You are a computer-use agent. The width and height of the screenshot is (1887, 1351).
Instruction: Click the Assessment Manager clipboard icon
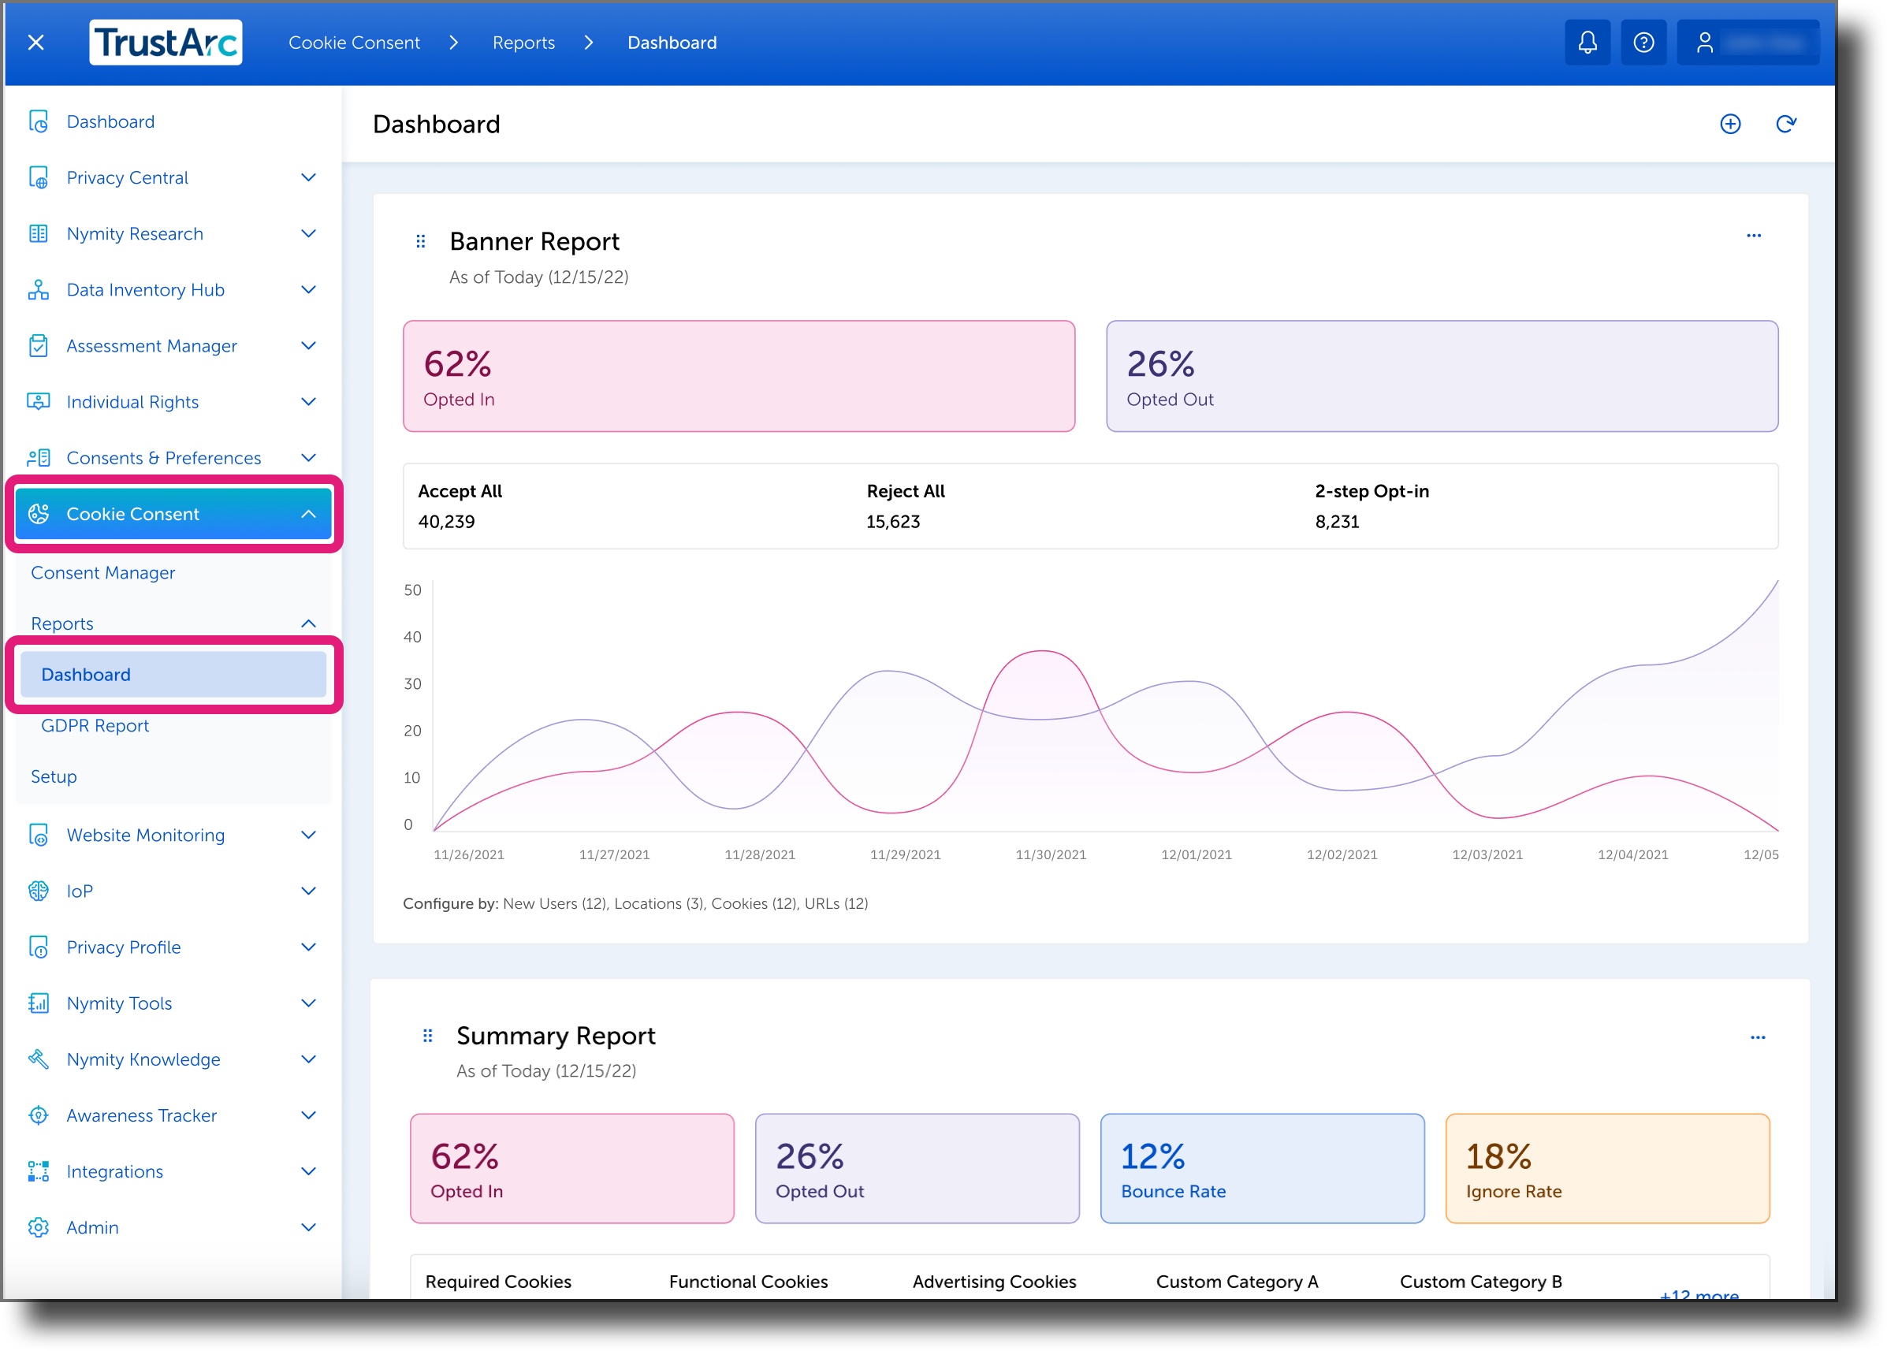[x=39, y=345]
